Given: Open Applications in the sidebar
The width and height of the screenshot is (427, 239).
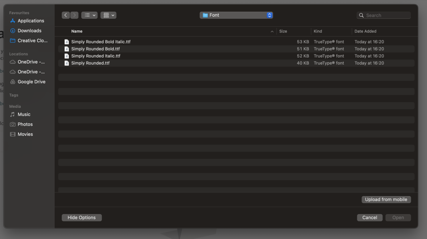Looking at the screenshot, I should tap(30, 21).
